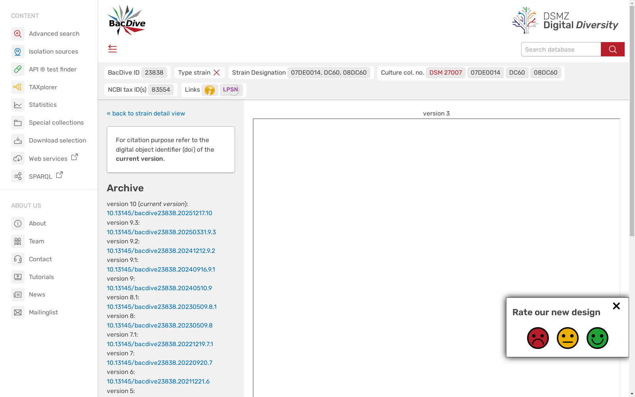Click the Type strain red X marker
The width and height of the screenshot is (635, 397).
[217, 73]
